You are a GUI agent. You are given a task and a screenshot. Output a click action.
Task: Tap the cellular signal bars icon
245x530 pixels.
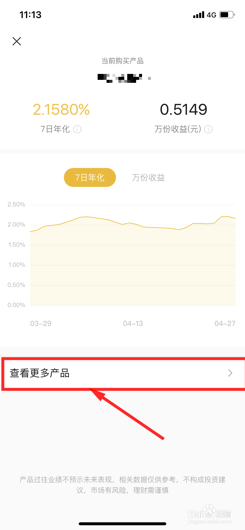point(199,15)
